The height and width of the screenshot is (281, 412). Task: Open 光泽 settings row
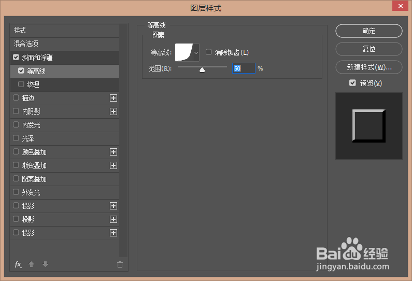tap(65, 138)
